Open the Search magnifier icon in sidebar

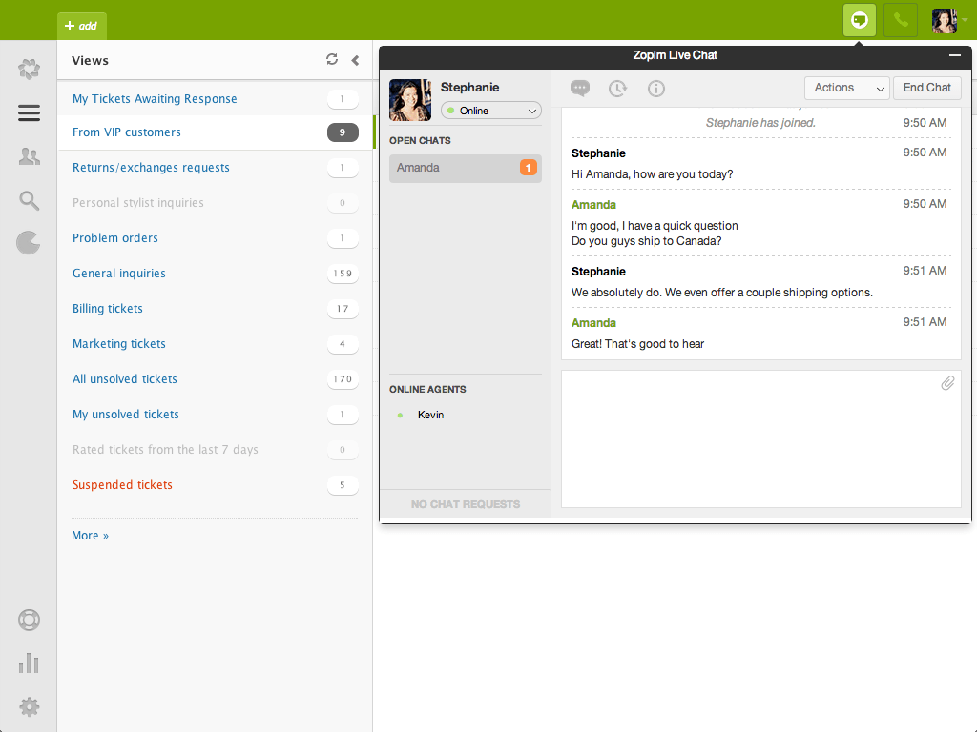[x=29, y=200]
